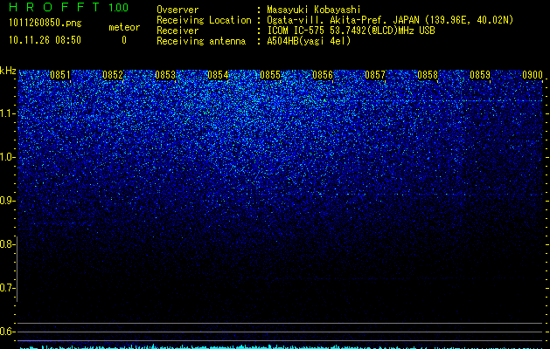Click the cyan signal level trace at bottom
The height and width of the screenshot is (349, 550).
281,347
